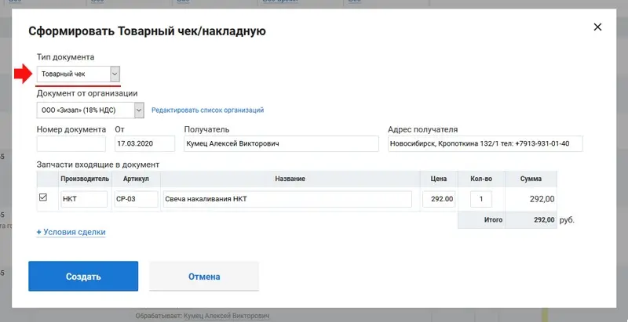
Task: Click the Кол-во column header
Action: click(x=481, y=179)
